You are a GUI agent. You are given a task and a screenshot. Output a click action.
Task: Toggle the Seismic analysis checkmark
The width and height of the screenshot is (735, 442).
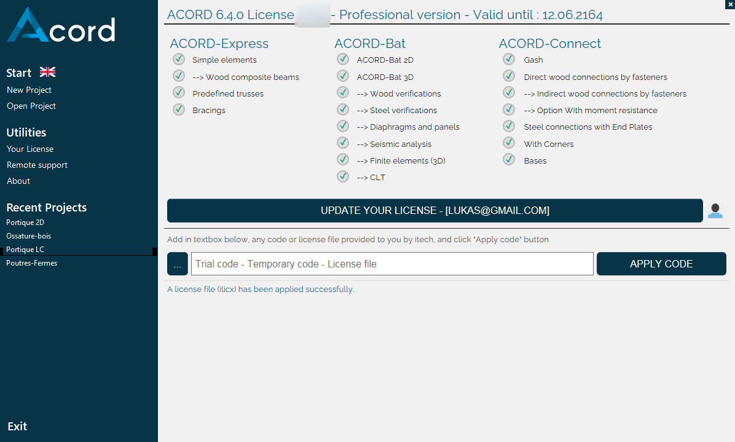343,143
